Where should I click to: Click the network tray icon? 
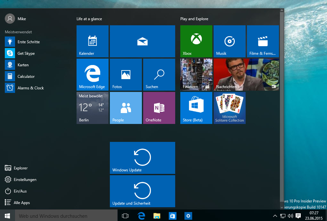pos(282,216)
